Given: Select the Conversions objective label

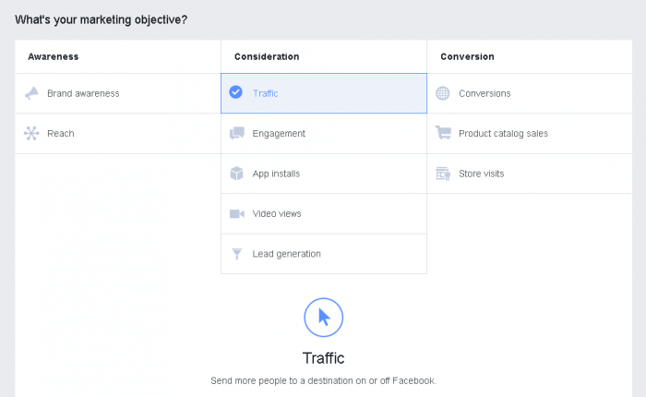Looking at the screenshot, I should coord(484,93).
